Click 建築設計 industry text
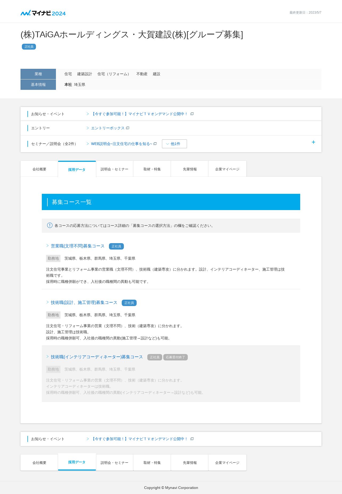Screen dimensions: 342x494 (x=85, y=74)
